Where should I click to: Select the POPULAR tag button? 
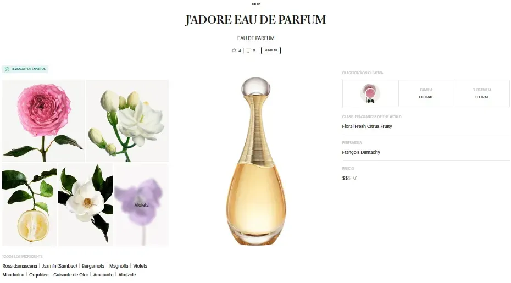tap(271, 51)
